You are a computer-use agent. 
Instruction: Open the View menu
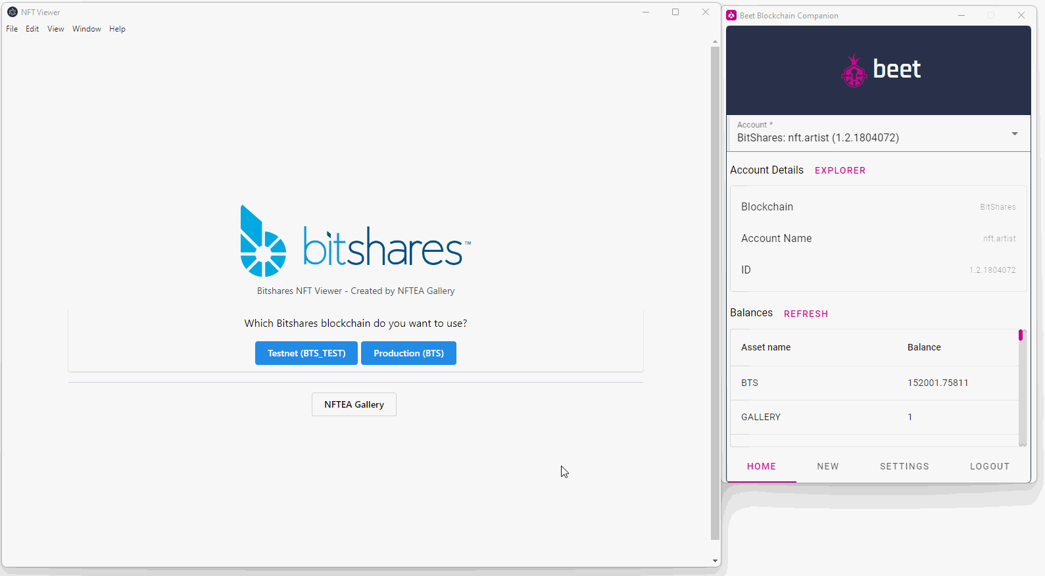pyautogui.click(x=56, y=29)
